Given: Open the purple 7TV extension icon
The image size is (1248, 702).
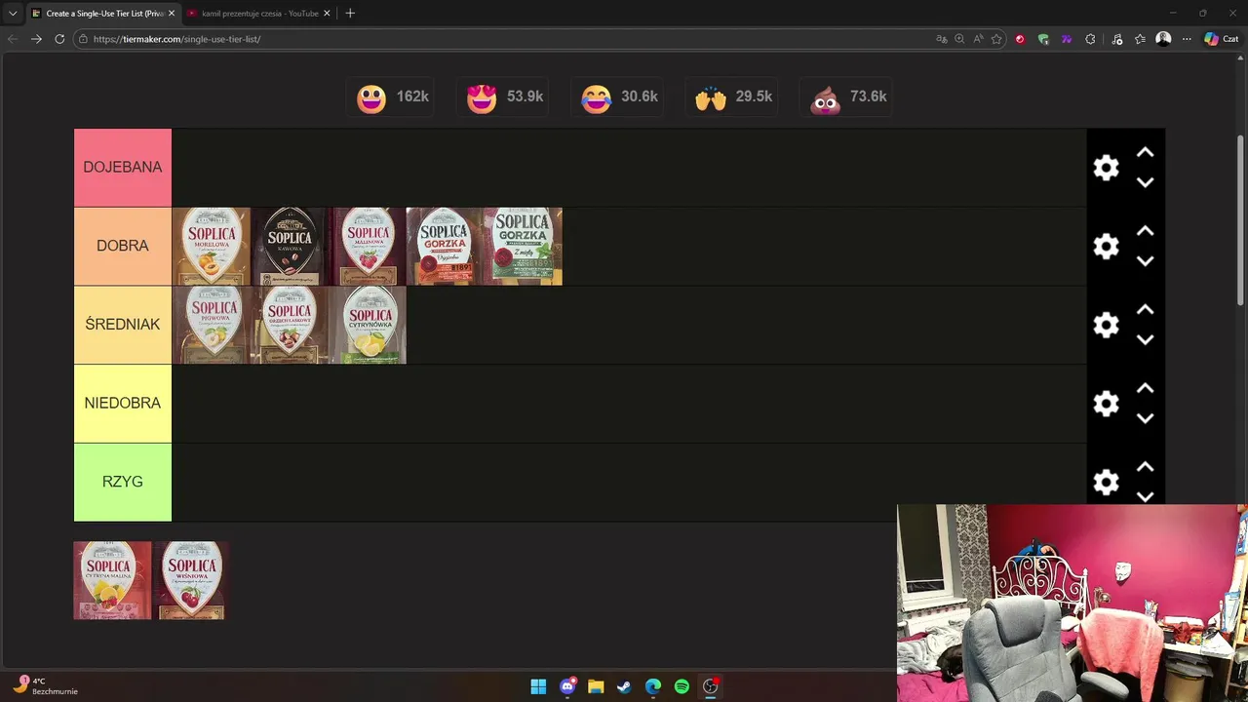Looking at the screenshot, I should point(1067,39).
